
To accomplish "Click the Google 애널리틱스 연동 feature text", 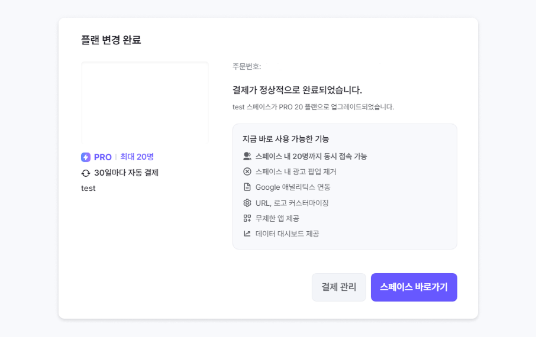I will [293, 187].
